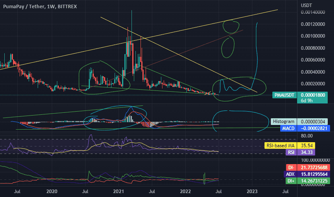
Task: Click the 2022 label on time axis
Action: 185,191
